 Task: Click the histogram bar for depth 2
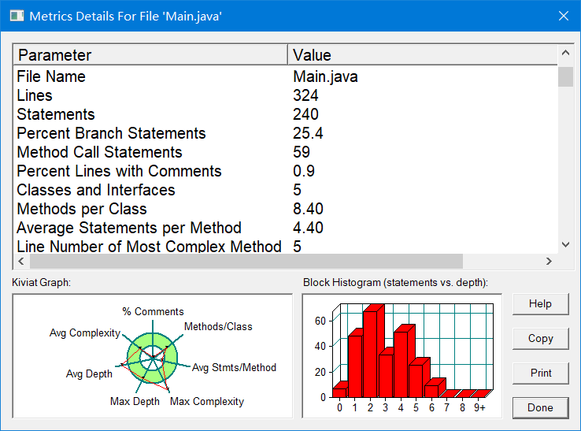pos(370,355)
